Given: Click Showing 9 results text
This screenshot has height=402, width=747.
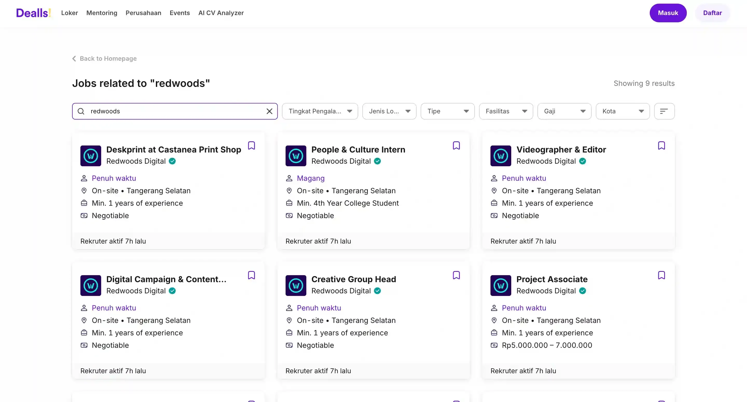Looking at the screenshot, I should [644, 83].
